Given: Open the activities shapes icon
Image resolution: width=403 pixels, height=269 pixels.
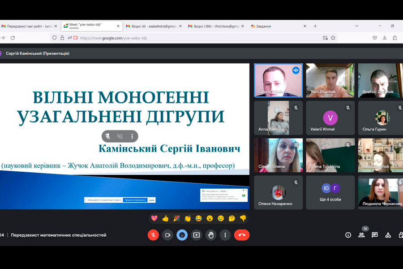Looking at the screenshot, I should point(388,235).
